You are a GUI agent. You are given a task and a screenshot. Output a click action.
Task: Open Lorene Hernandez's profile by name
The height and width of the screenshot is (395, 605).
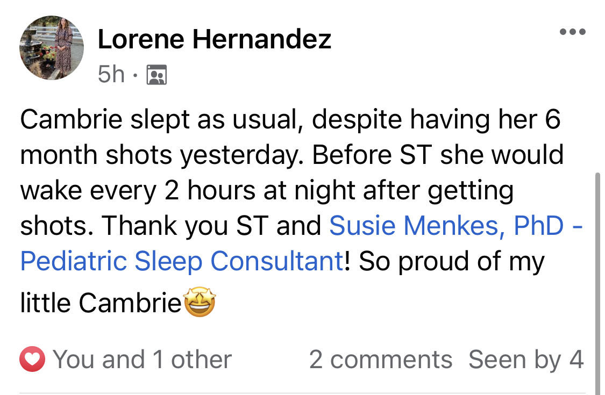pyautogui.click(x=214, y=39)
